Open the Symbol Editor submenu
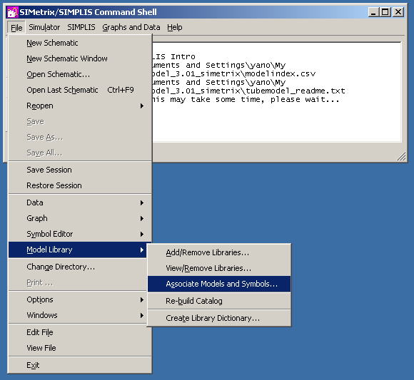414x380 pixels. click(80, 234)
